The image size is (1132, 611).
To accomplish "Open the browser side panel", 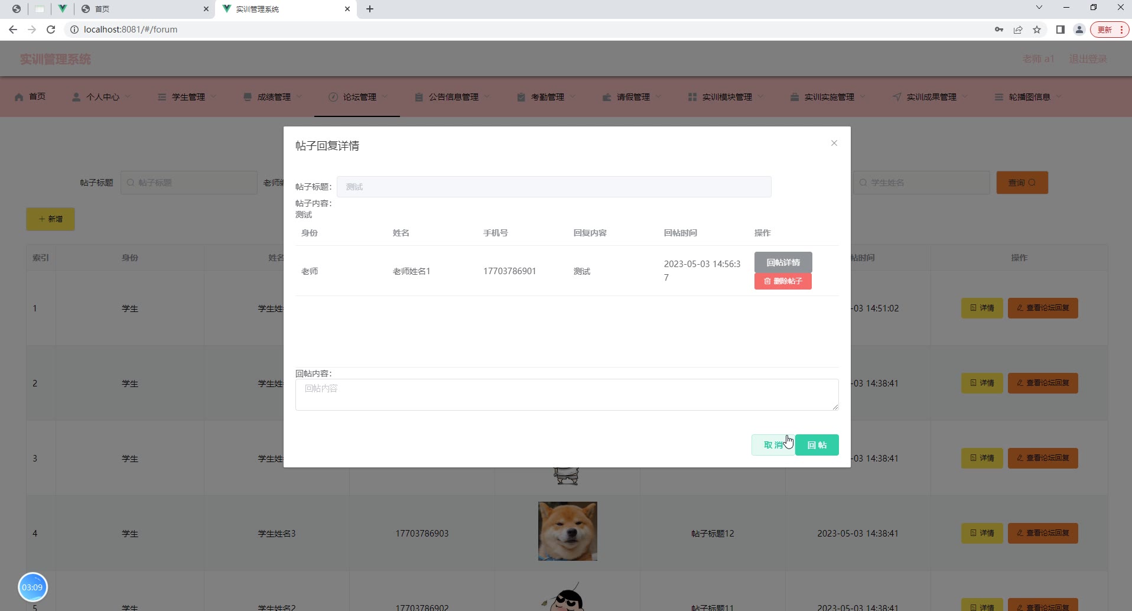I will 1061,30.
